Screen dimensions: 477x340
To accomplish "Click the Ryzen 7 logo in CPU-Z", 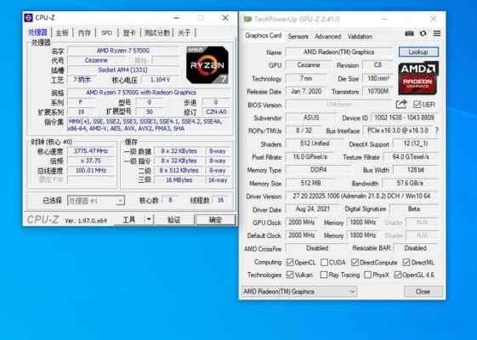I will click(207, 65).
